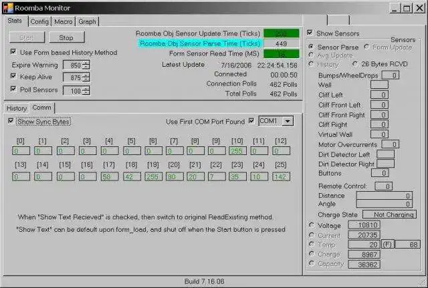The image size is (428, 288).
Task: Switch to the Stats tab
Action: tap(15, 21)
